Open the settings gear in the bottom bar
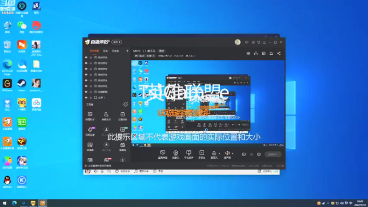The width and height of the screenshot is (368, 207). pyautogui.click(x=259, y=154)
